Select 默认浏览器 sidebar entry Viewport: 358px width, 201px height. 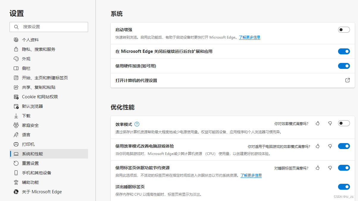(49, 106)
